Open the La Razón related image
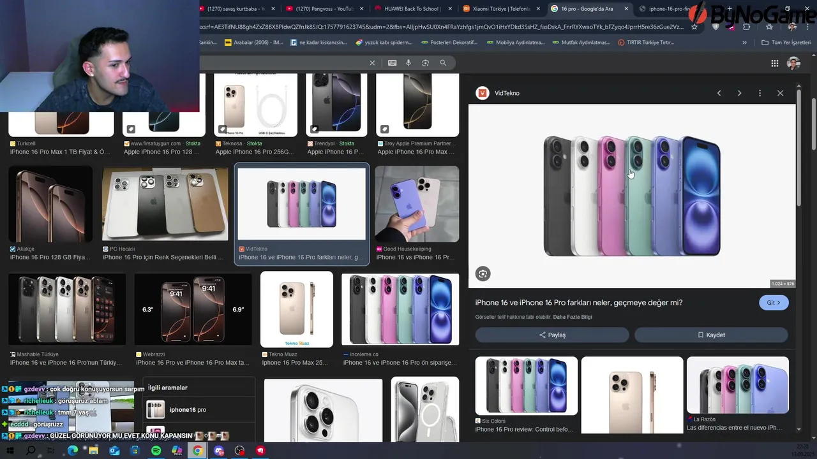817x459 pixels. (738, 385)
